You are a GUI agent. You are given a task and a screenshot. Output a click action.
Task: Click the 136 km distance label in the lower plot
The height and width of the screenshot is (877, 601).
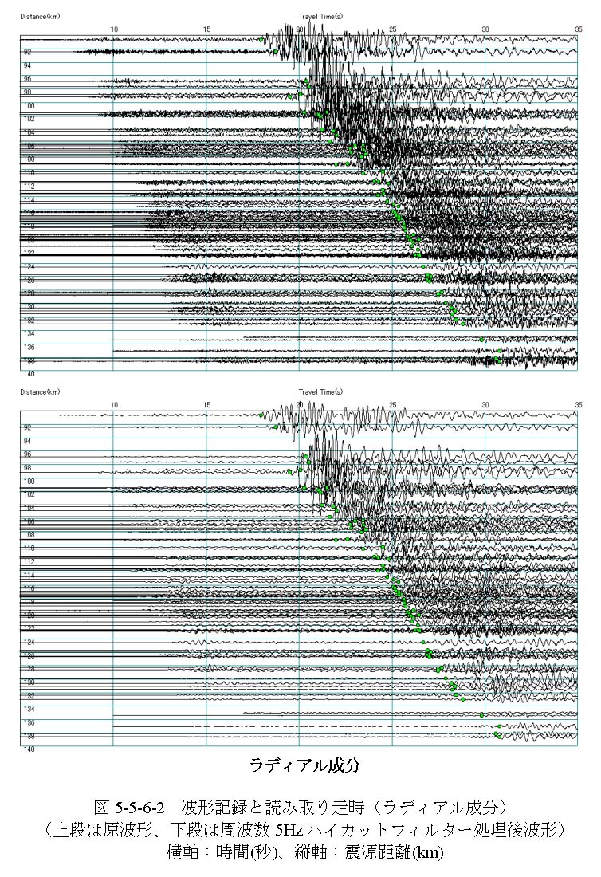pos(29,722)
